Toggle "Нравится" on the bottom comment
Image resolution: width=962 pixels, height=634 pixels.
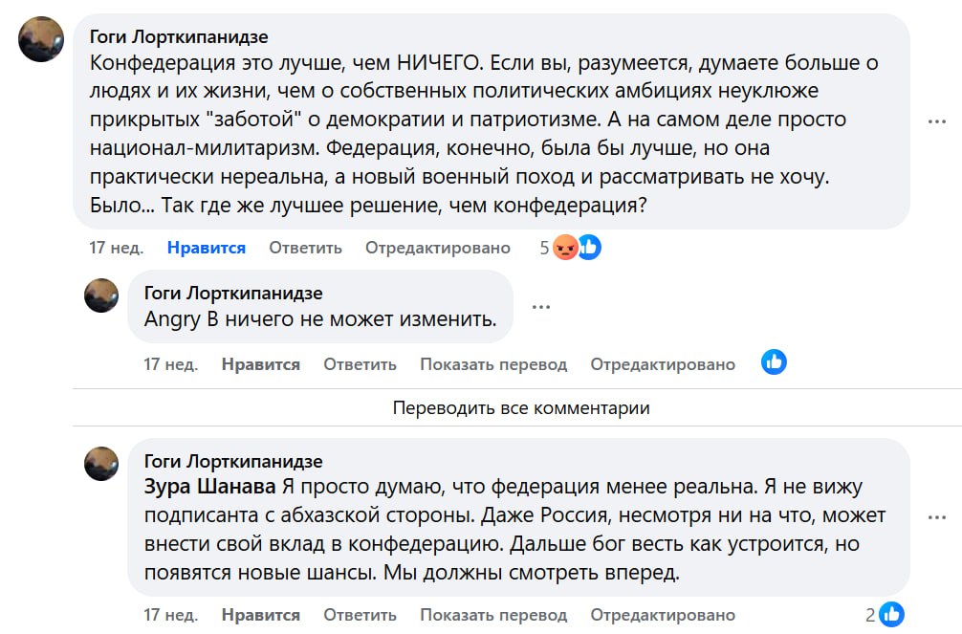(x=261, y=615)
